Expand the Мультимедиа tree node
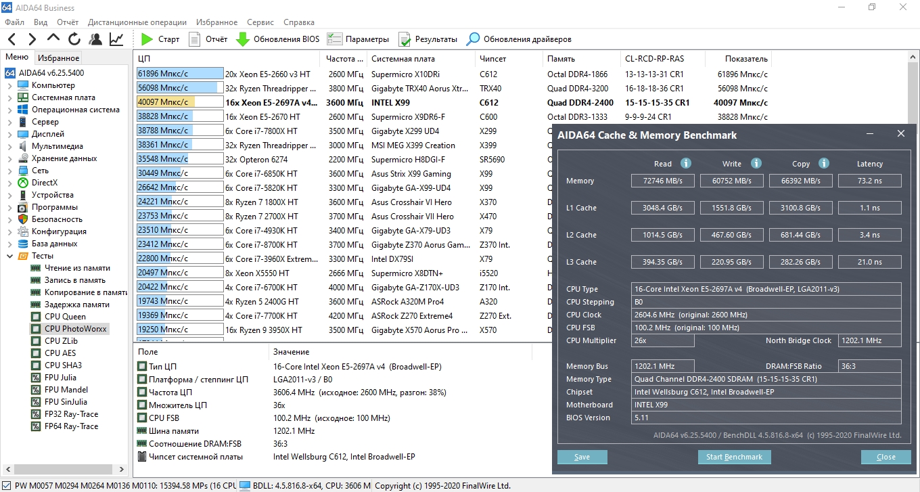The width and height of the screenshot is (920, 492). pos(9,146)
